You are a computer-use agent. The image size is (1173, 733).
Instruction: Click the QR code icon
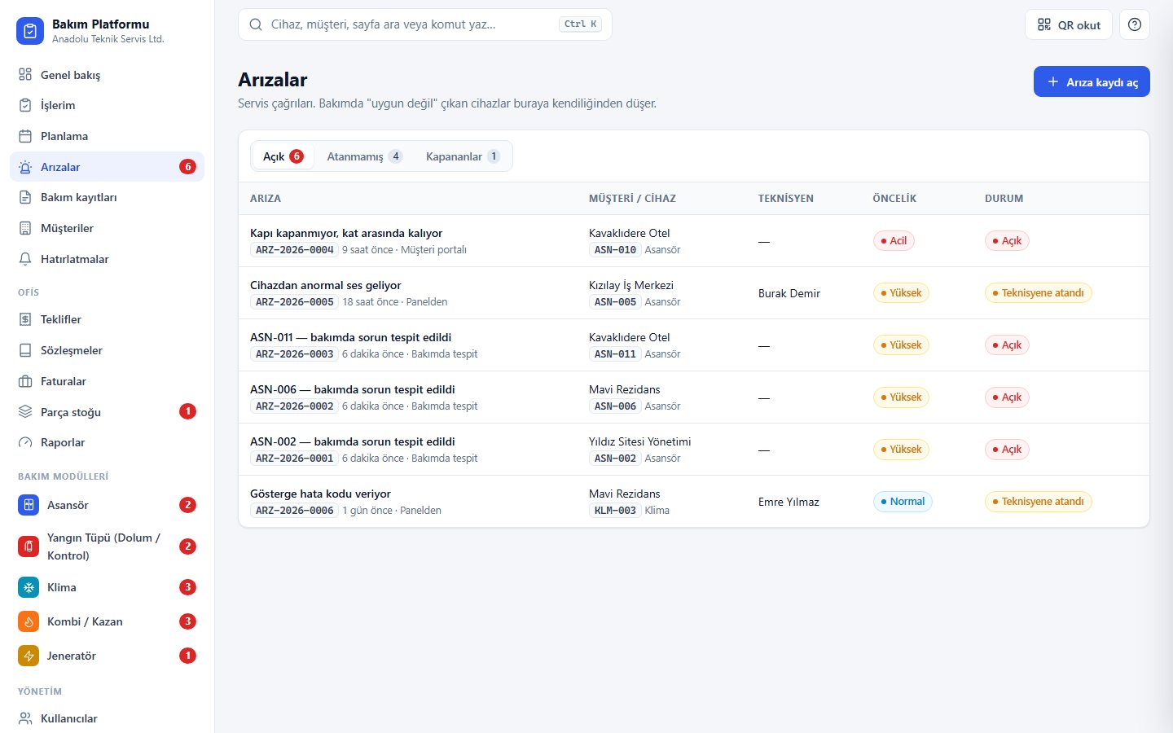[x=1044, y=24]
